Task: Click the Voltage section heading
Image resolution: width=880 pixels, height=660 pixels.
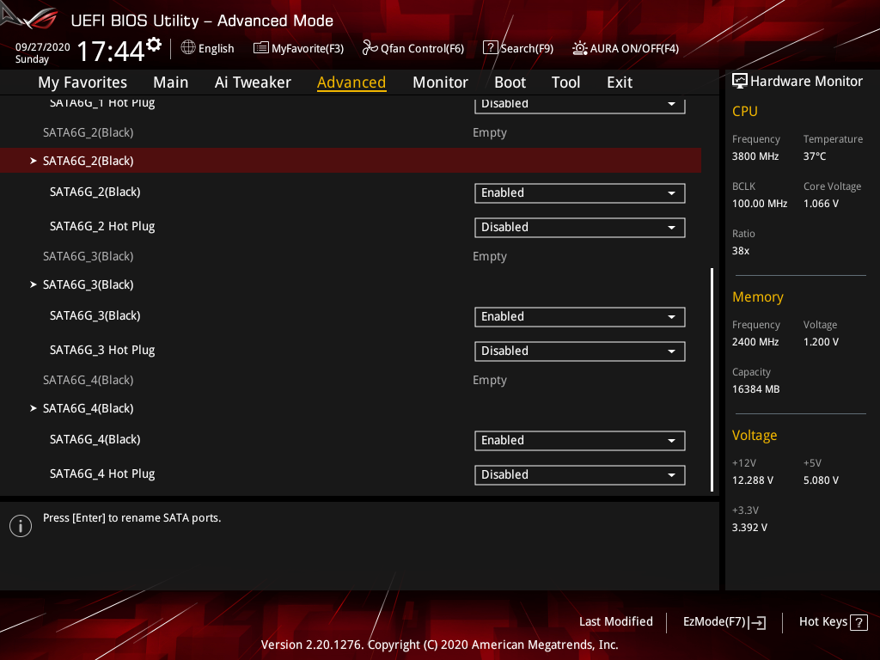Action: tap(755, 436)
